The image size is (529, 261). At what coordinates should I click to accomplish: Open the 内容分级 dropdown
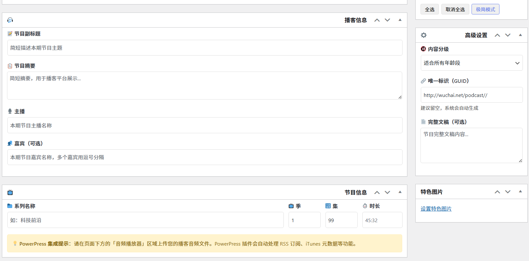point(472,63)
